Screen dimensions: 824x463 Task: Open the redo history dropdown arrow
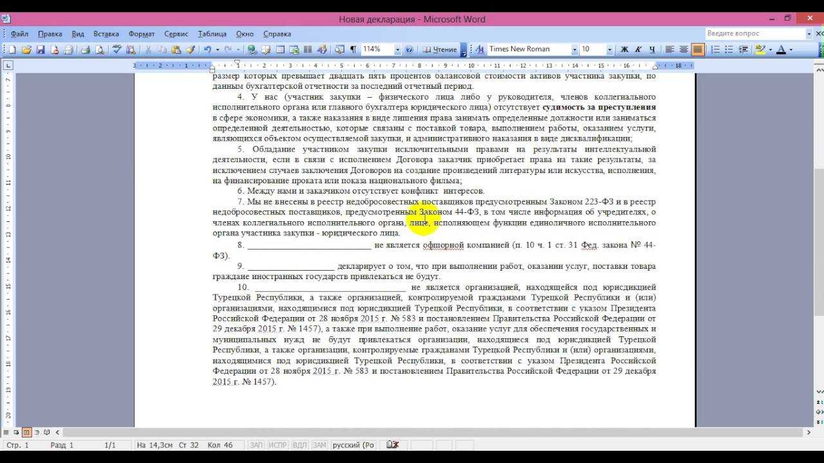[238, 50]
